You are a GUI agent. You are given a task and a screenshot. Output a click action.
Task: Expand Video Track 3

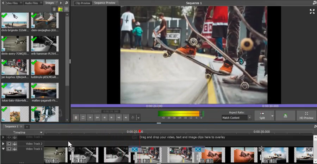pyautogui.click(x=3, y=137)
